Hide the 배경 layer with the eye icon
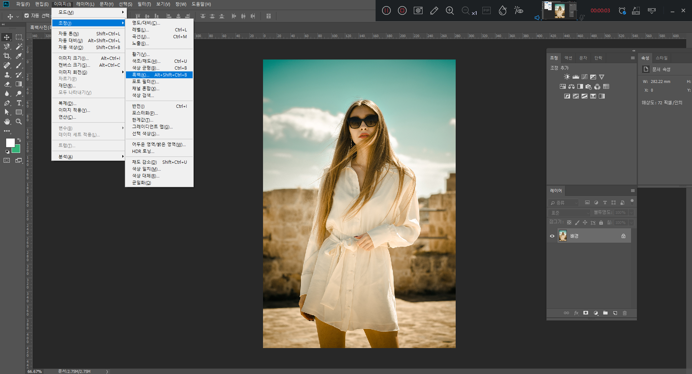 [x=552, y=236]
